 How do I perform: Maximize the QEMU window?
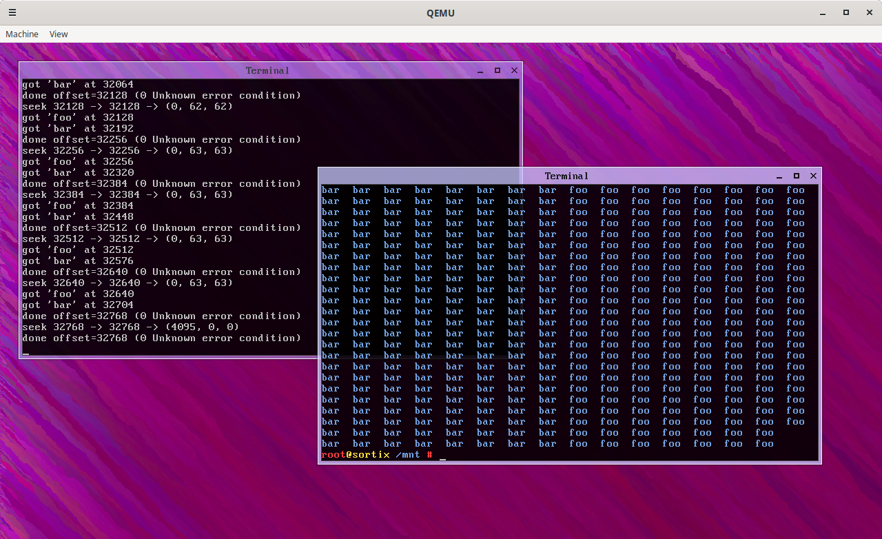(x=846, y=12)
